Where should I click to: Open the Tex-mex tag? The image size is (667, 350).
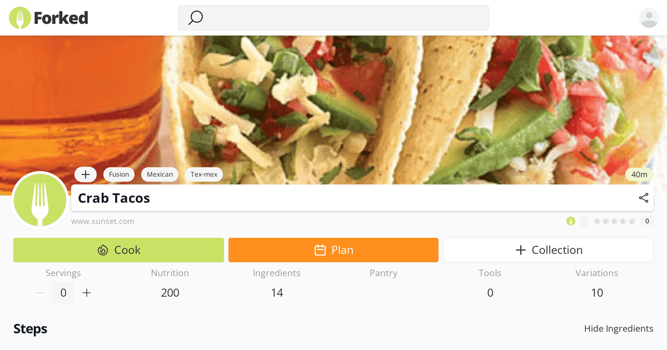[x=204, y=174]
